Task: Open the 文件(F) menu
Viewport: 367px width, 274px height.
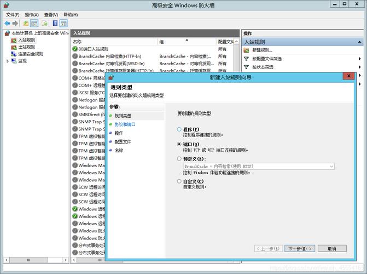Action: tap(13, 15)
